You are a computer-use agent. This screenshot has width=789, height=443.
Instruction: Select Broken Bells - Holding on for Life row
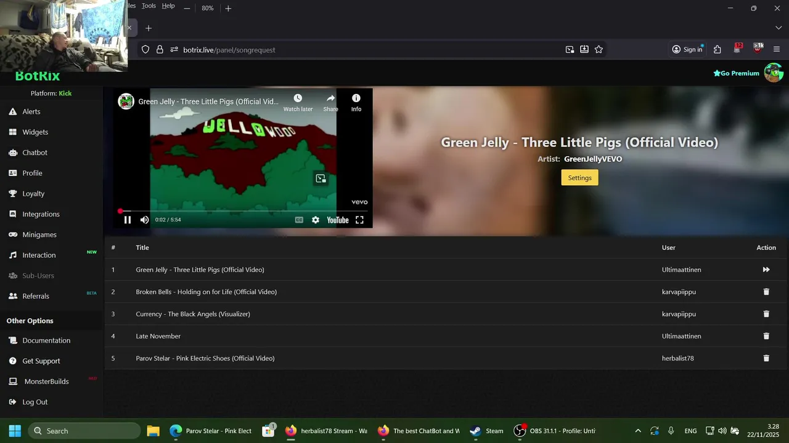tap(446, 292)
